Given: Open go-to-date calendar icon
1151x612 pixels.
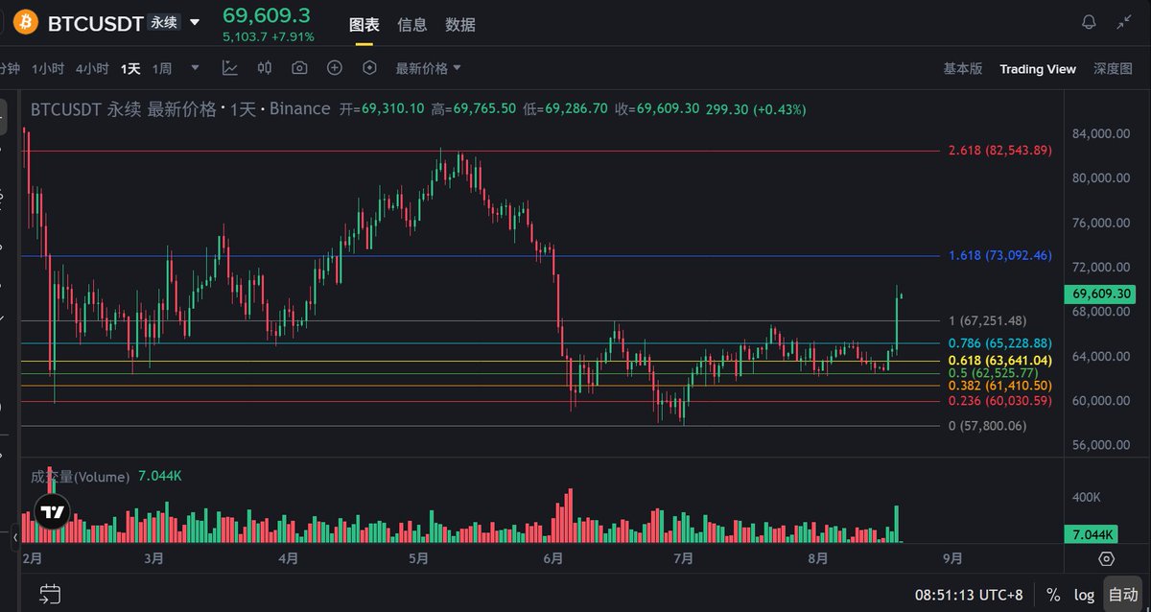Looking at the screenshot, I should click(x=51, y=595).
